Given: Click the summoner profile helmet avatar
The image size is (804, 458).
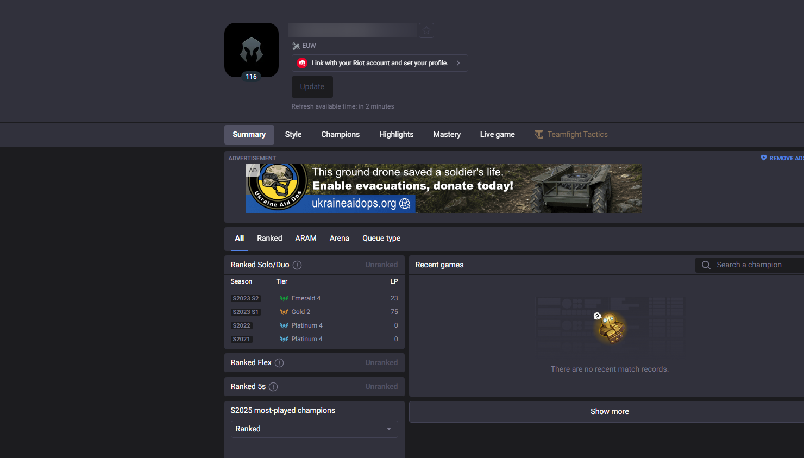Looking at the screenshot, I should tap(252, 50).
